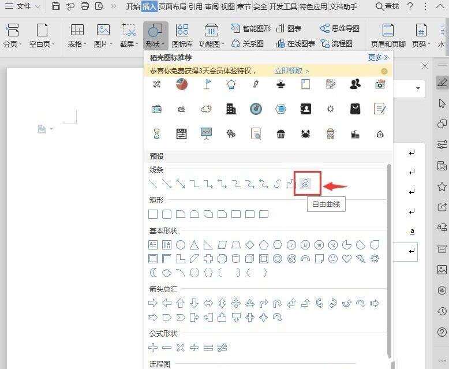Click the save icon in quick access bar
Screen dimensions: 449x369
coord(55,6)
